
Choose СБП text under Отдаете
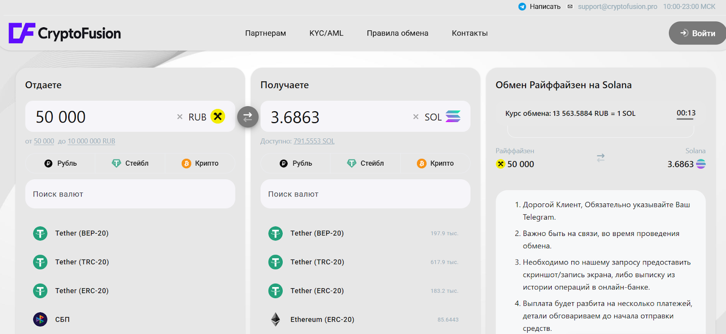click(x=63, y=319)
